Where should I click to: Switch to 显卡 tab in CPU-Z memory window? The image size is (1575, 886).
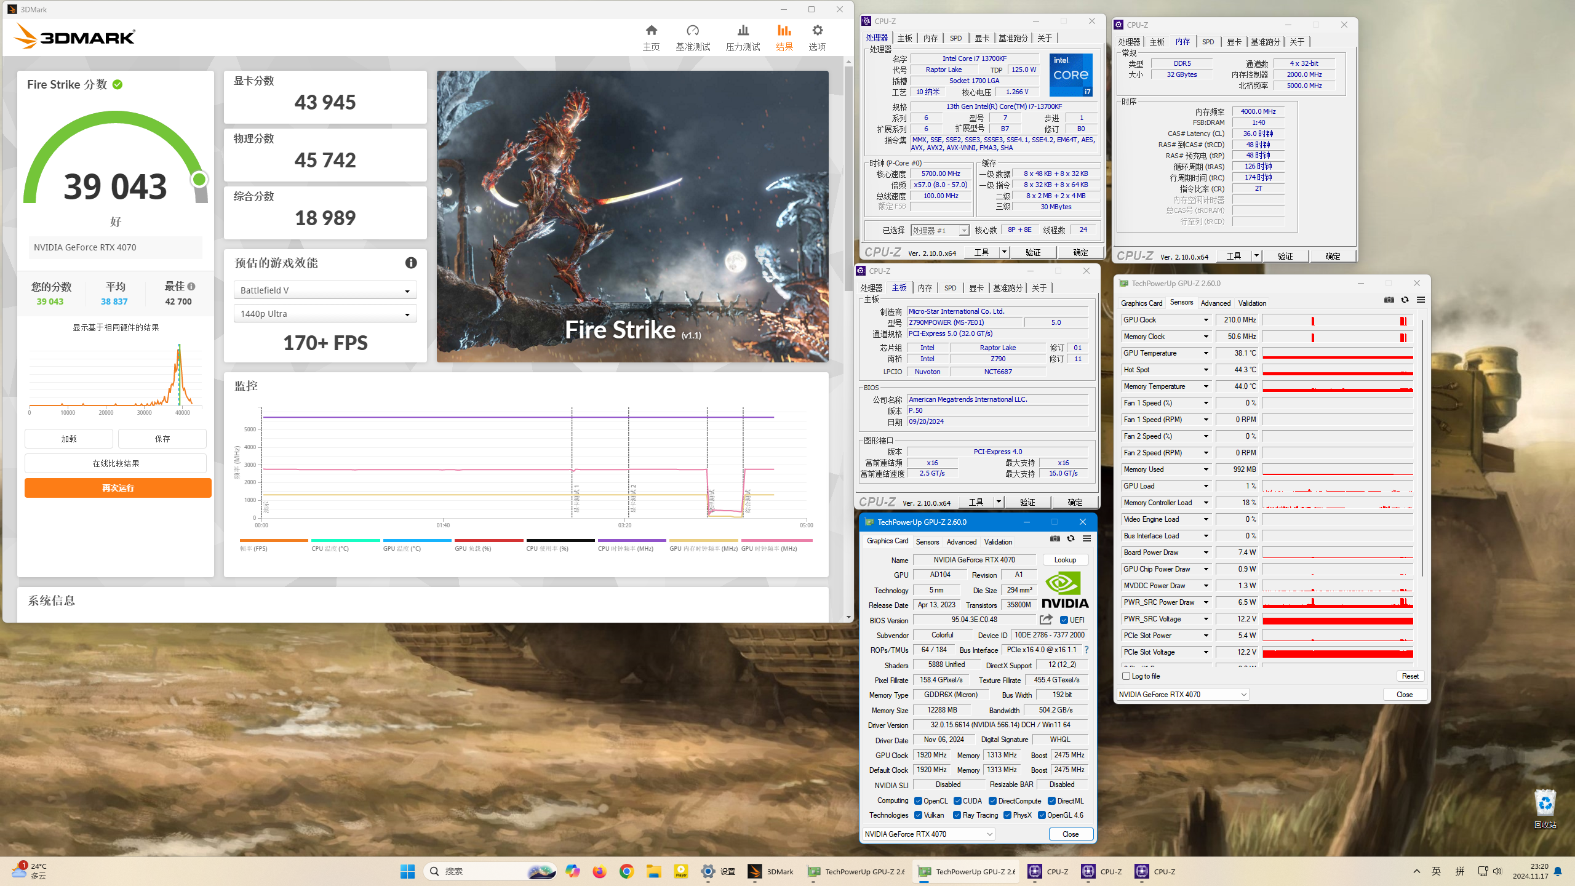[x=1234, y=42]
